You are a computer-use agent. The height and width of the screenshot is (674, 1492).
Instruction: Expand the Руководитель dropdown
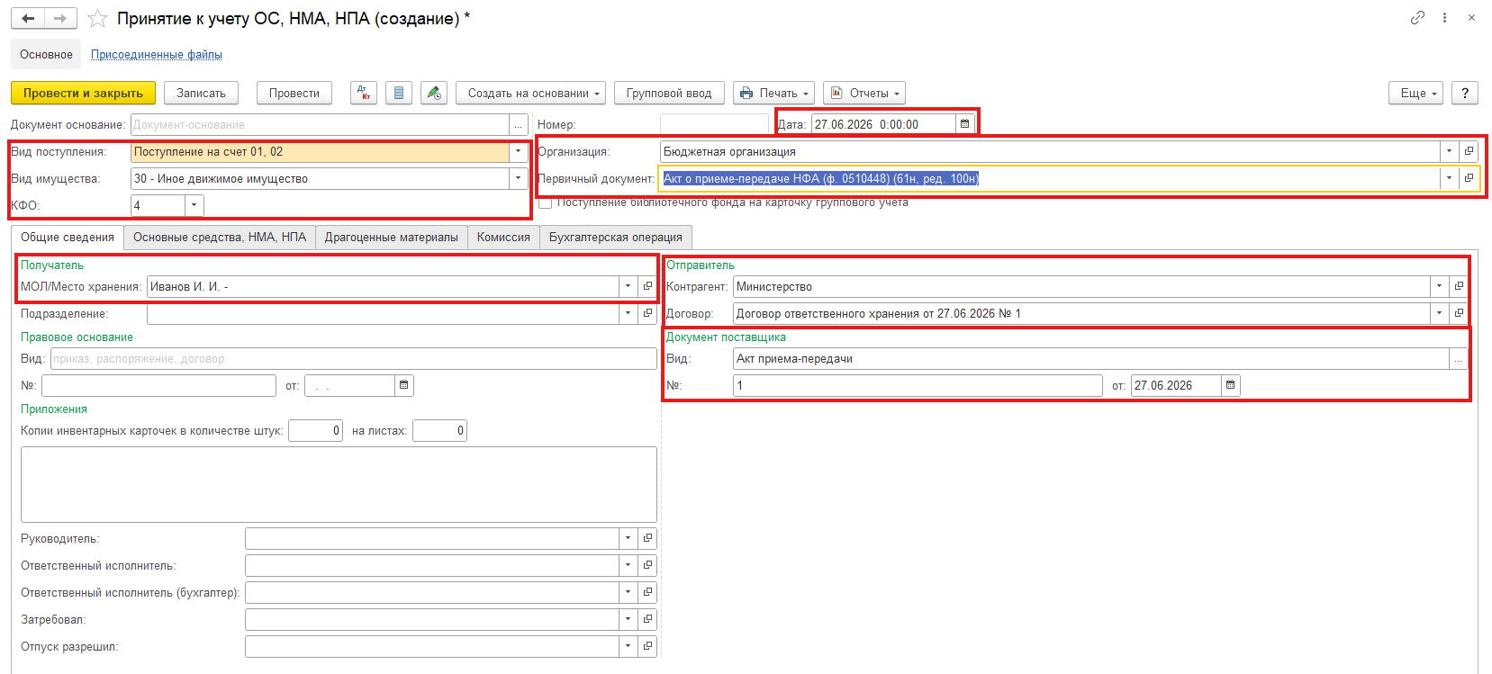click(628, 538)
